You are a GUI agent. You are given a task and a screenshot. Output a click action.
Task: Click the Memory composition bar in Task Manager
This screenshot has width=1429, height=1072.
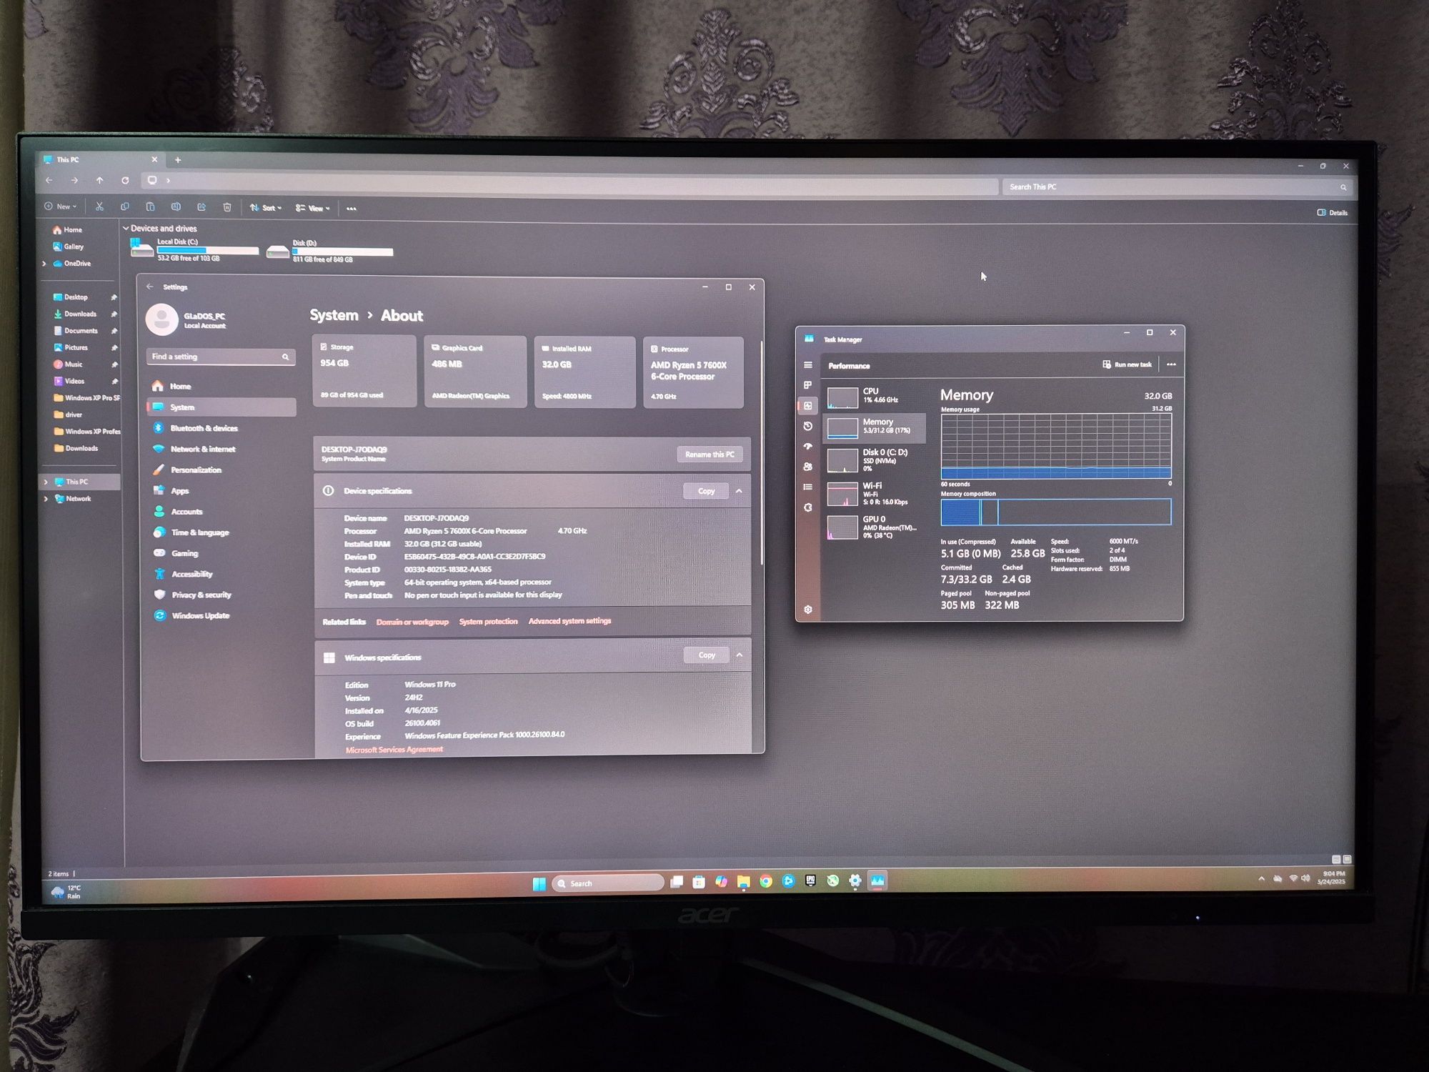pyautogui.click(x=1056, y=512)
